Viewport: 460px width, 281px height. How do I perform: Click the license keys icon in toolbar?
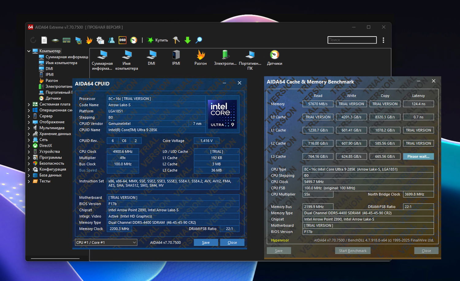tap(176, 40)
